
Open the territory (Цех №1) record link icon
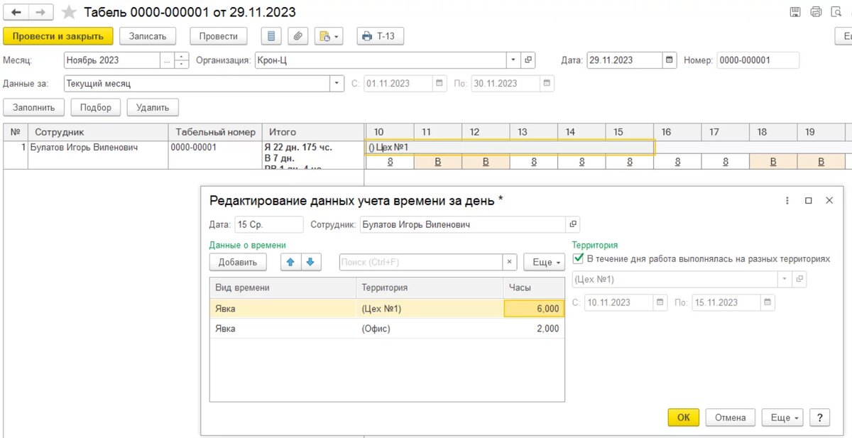(x=799, y=279)
